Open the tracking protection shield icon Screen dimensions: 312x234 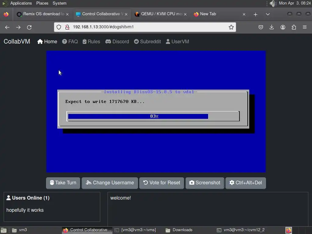[x=59, y=27]
